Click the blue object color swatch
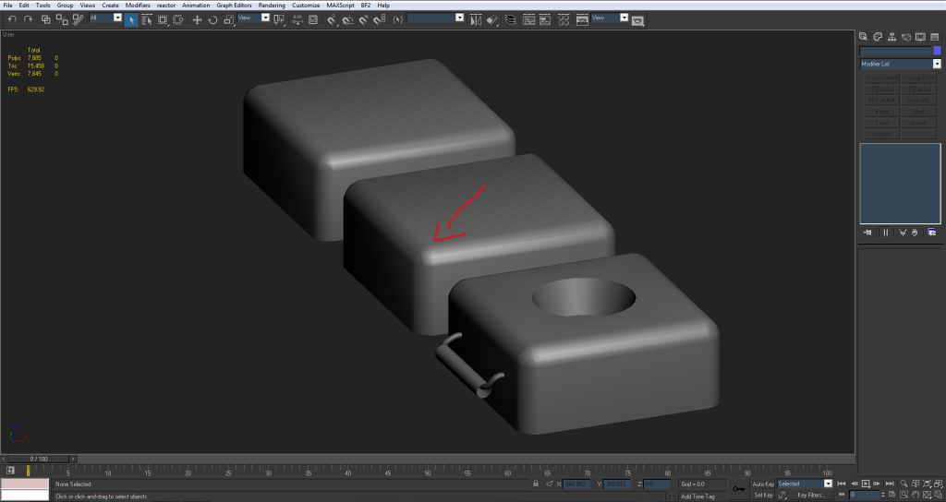Screen dimensions: 946x502 click(937, 51)
